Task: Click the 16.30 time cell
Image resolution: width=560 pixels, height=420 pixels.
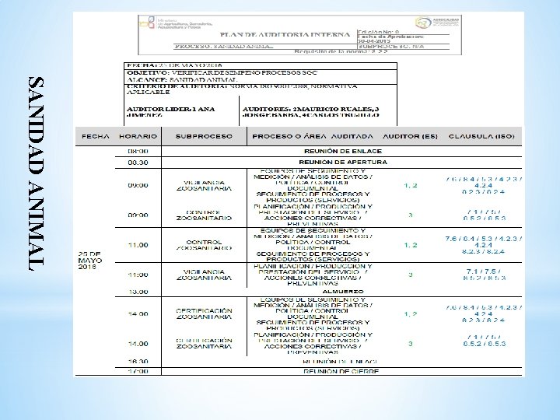Action: tap(138, 362)
